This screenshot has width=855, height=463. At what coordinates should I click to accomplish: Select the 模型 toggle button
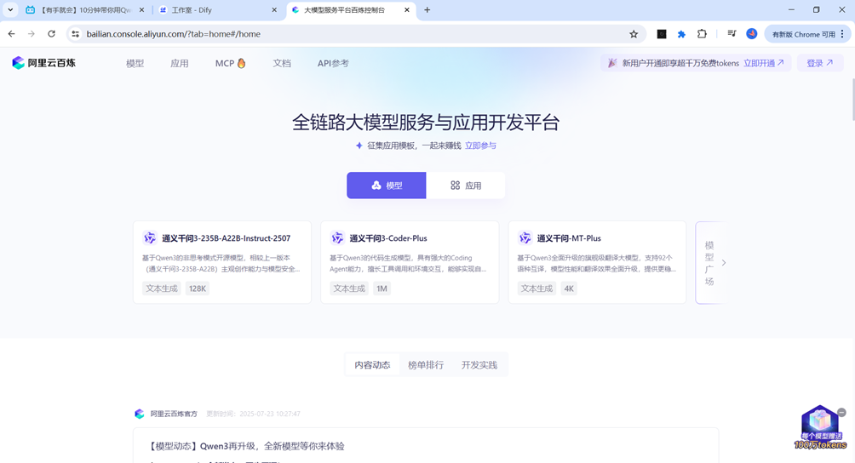pos(386,186)
